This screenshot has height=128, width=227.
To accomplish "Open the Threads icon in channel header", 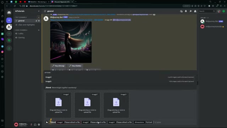I will [x=181, y=11].
